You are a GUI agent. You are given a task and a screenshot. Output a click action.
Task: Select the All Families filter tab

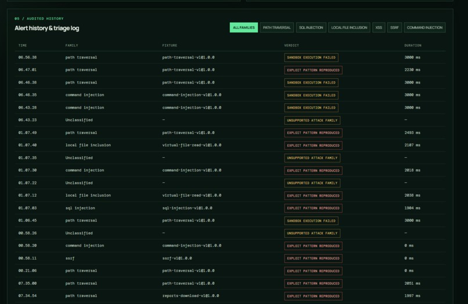click(243, 27)
